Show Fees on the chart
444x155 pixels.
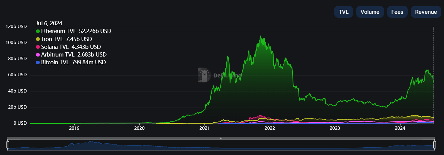397,12
